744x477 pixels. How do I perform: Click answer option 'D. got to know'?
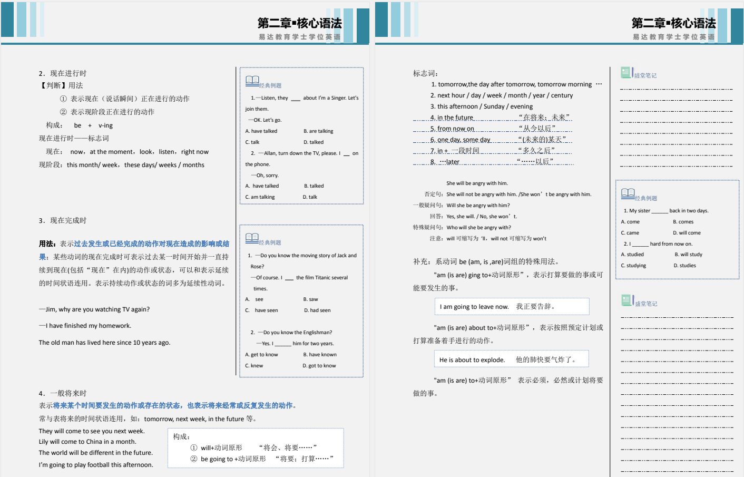[319, 366]
